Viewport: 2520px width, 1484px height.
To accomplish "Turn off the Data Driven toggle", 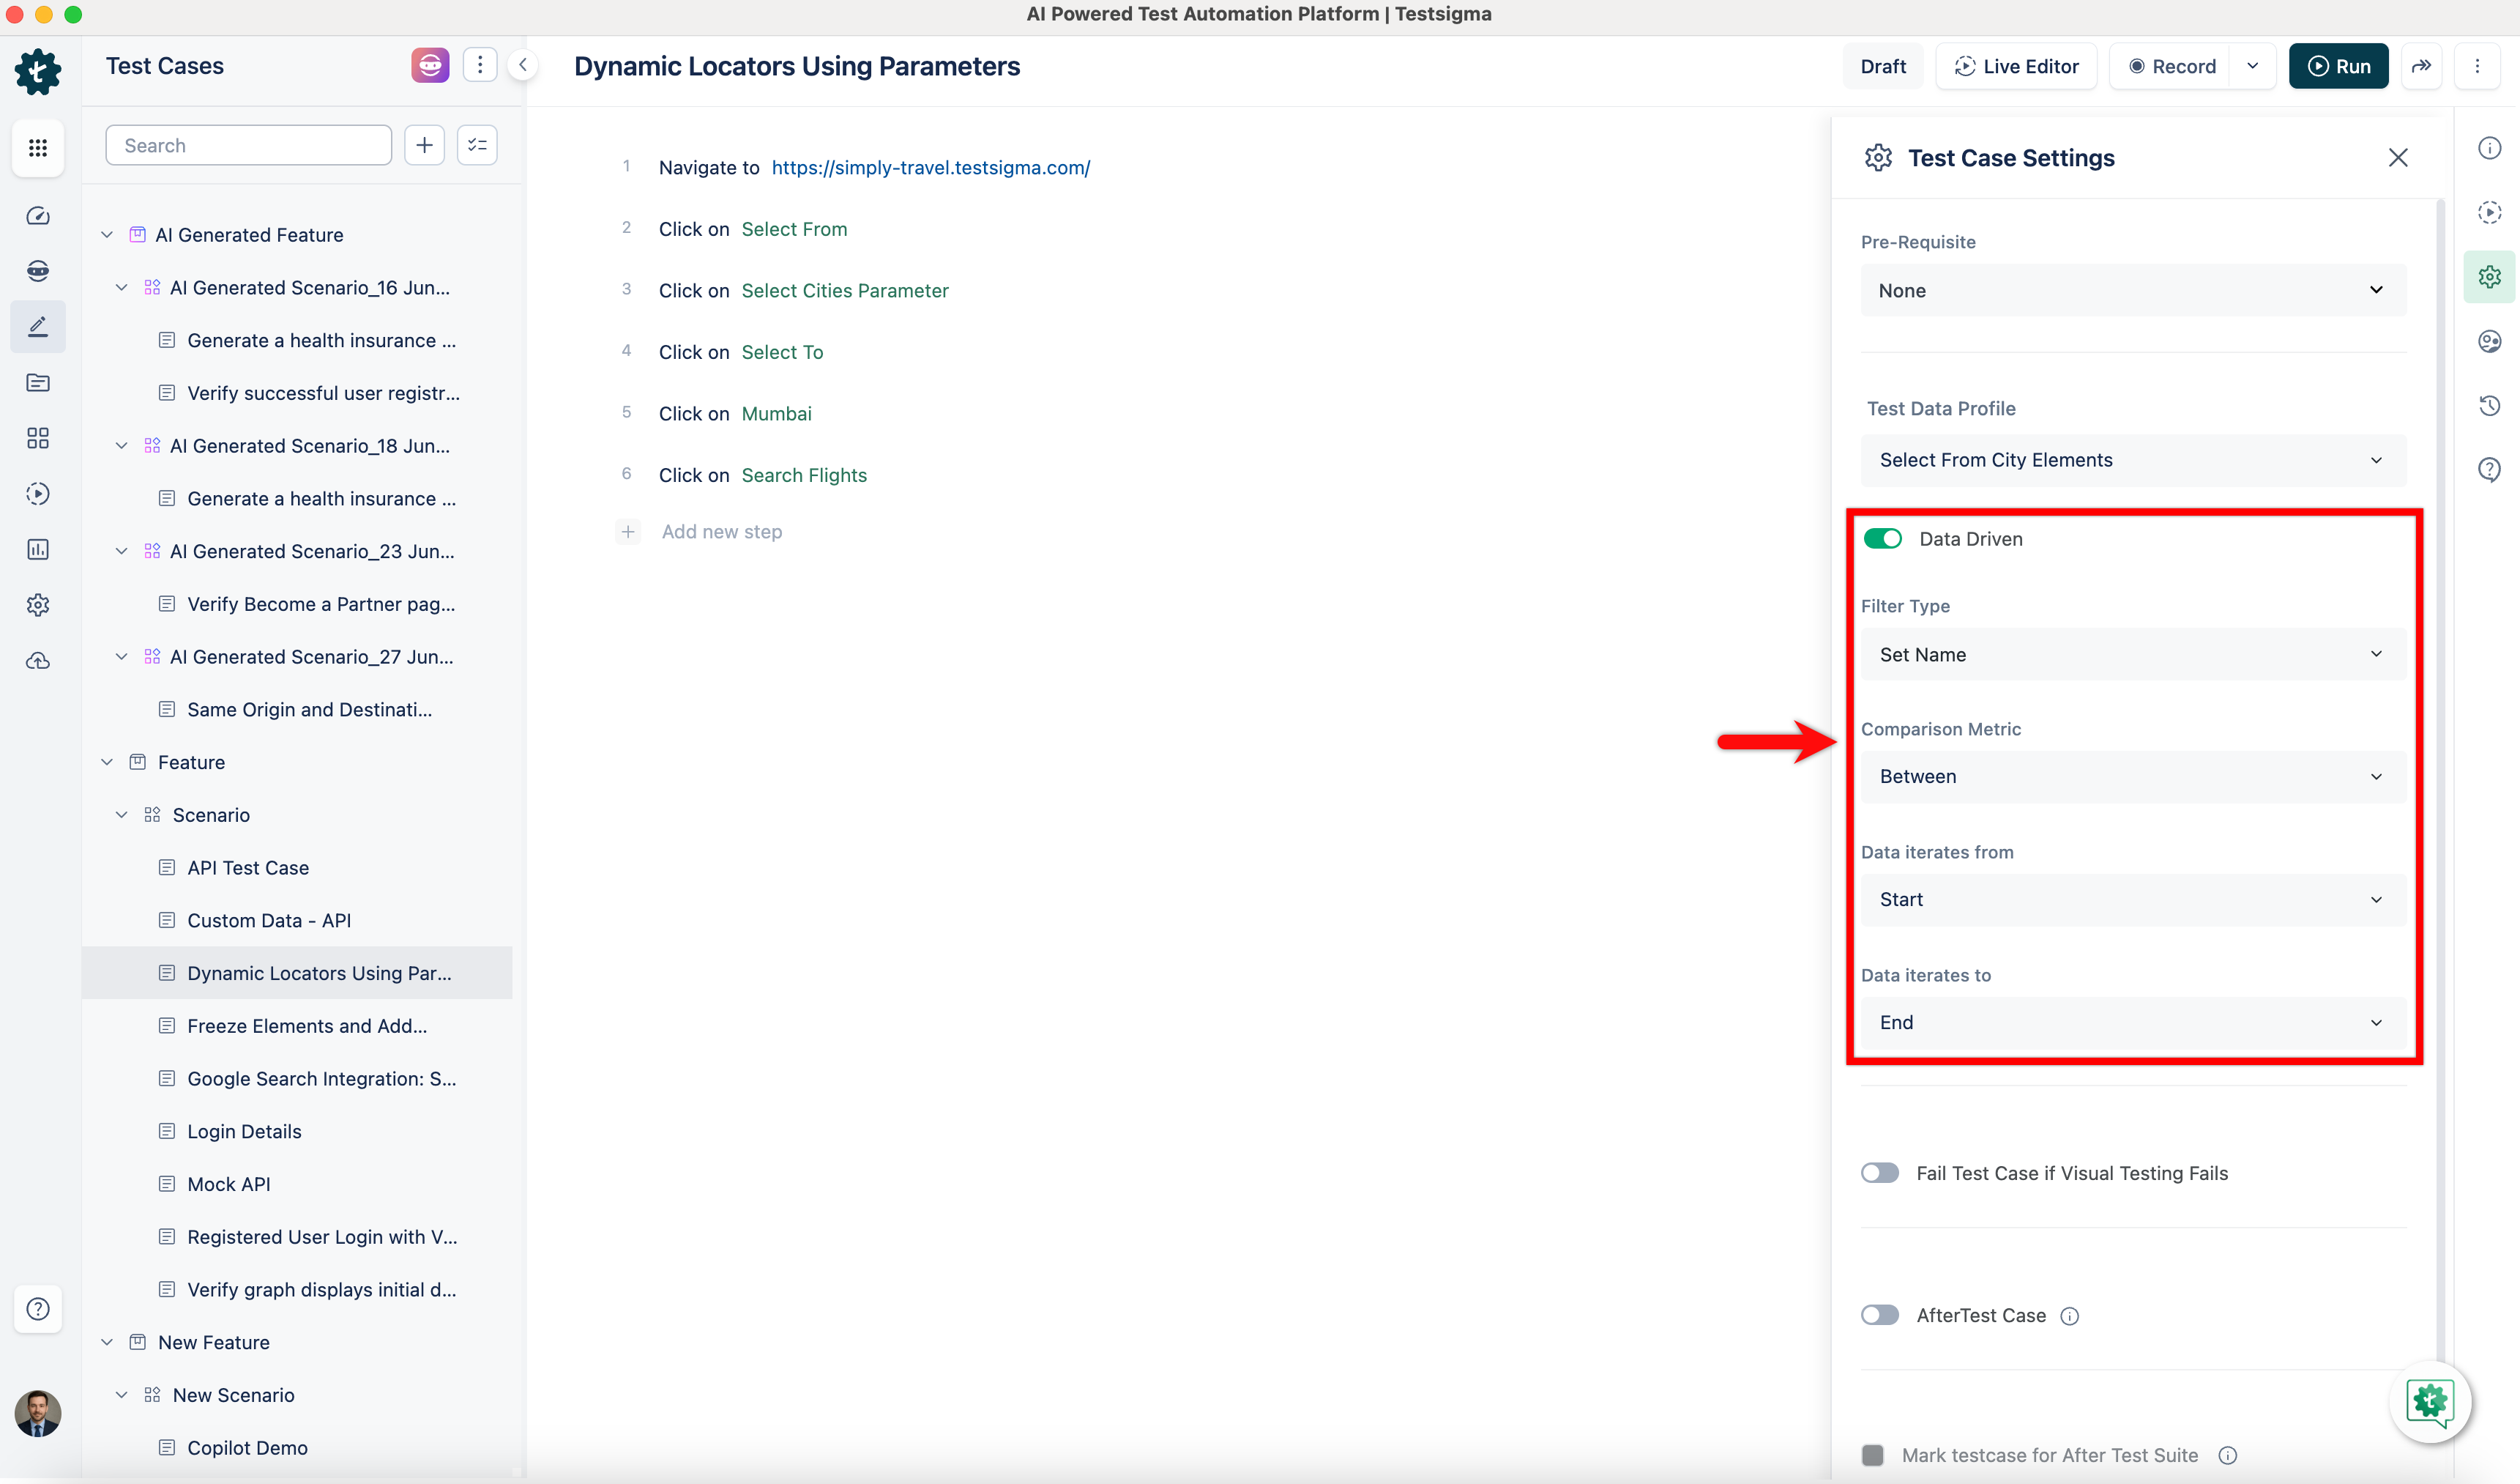I will point(1882,539).
